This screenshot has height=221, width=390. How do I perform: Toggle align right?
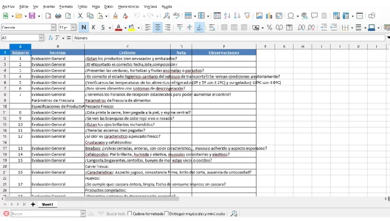click(168, 27)
